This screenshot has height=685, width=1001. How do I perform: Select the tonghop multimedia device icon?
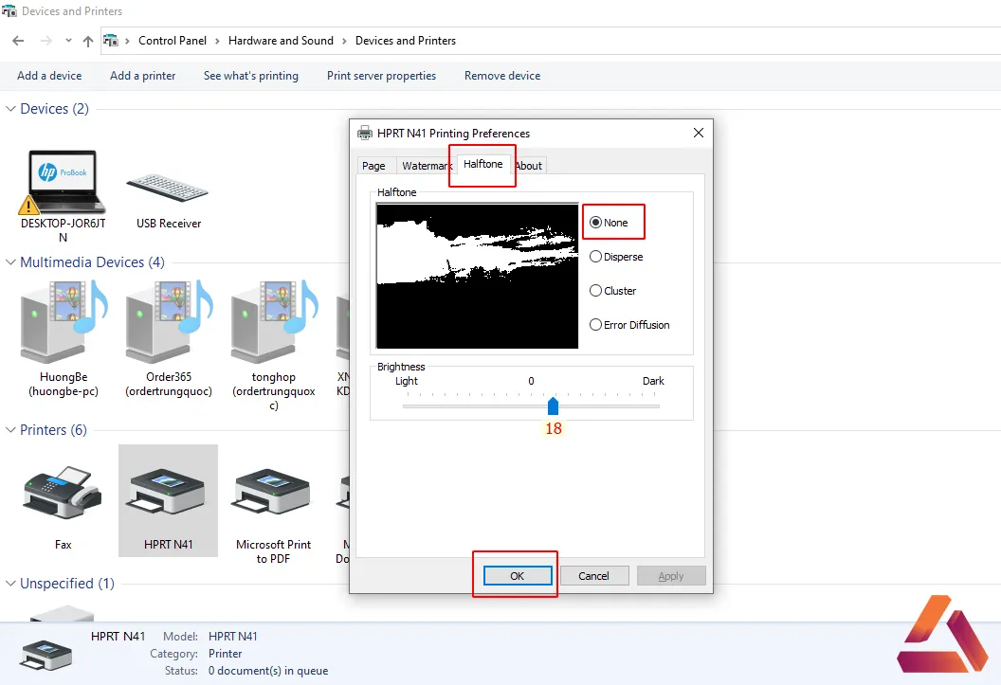coord(274,322)
